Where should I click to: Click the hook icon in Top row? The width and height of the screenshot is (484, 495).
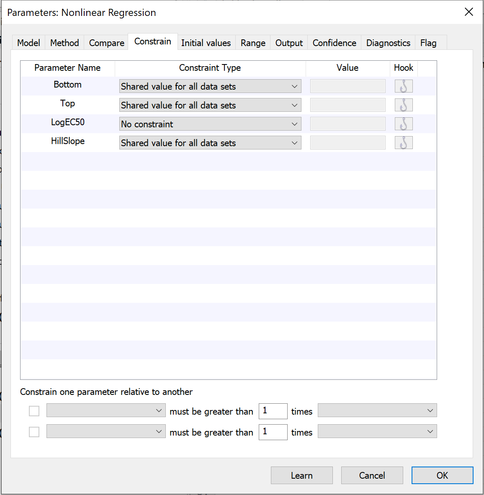point(404,105)
